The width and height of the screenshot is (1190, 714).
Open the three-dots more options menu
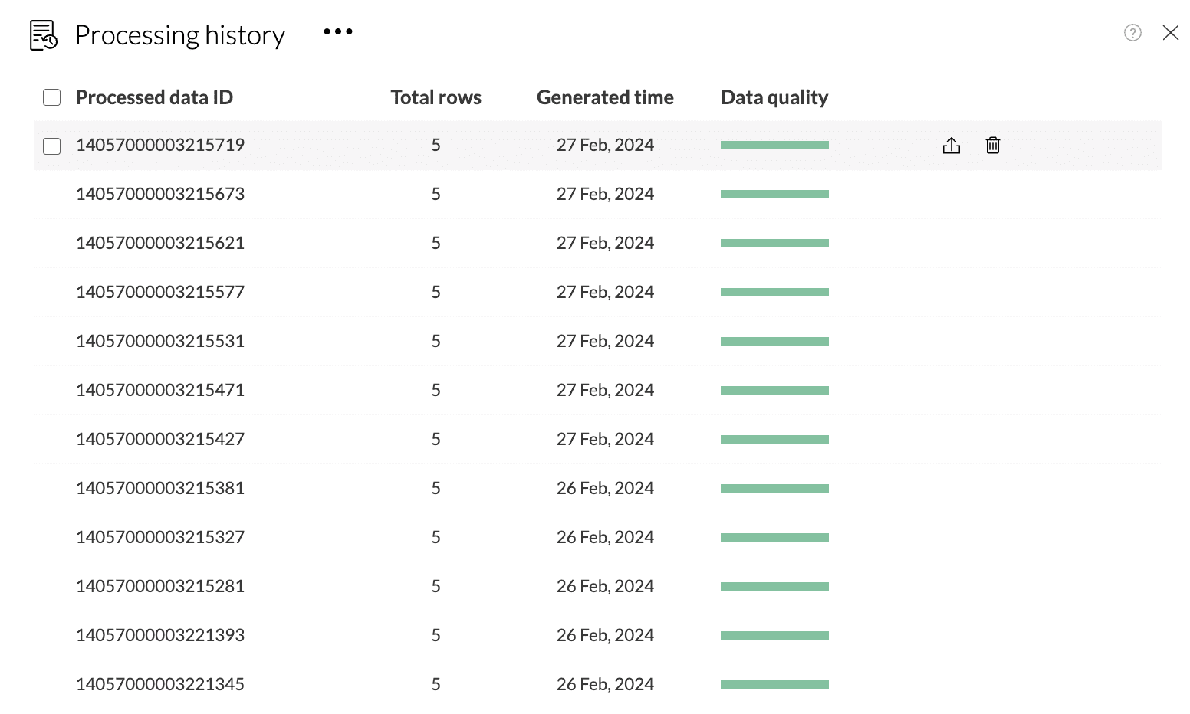(338, 32)
